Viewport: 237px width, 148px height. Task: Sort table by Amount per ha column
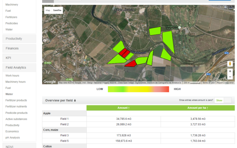point(198,108)
